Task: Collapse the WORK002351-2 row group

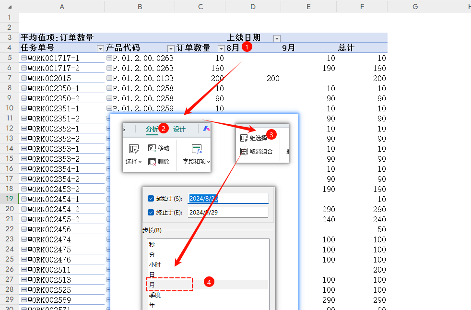Action: 24,119
